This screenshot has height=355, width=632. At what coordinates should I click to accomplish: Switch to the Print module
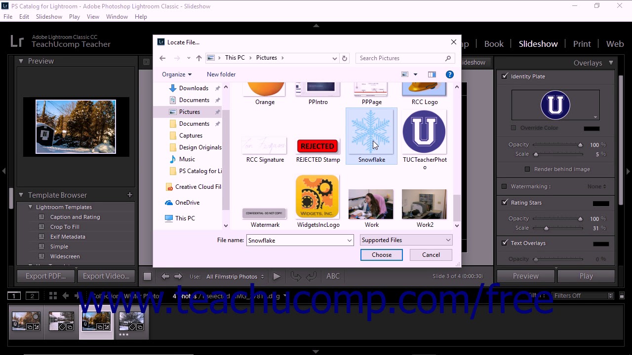click(582, 44)
